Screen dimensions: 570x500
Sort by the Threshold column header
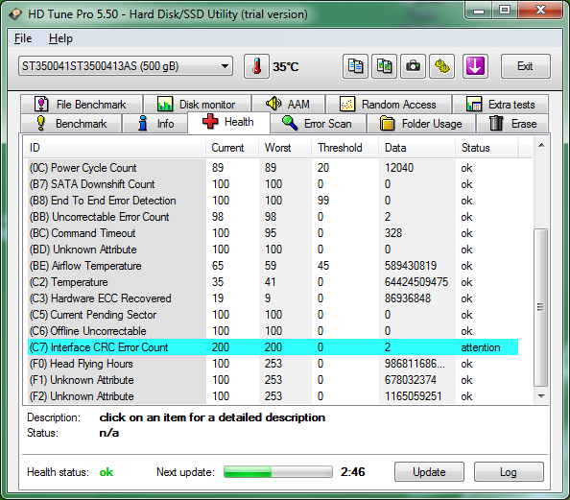pyautogui.click(x=345, y=148)
